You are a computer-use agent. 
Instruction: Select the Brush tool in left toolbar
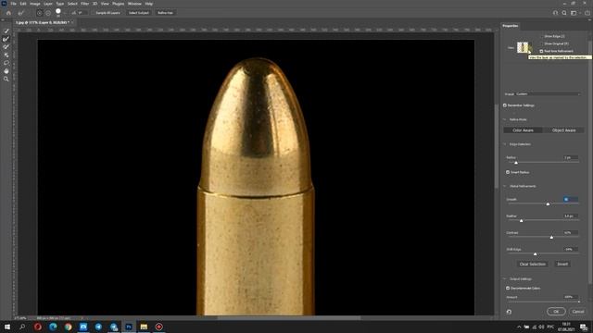tap(6, 47)
